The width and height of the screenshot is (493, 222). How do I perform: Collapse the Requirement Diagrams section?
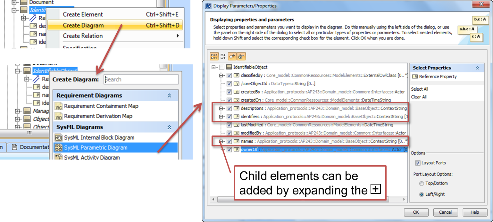(x=170, y=95)
